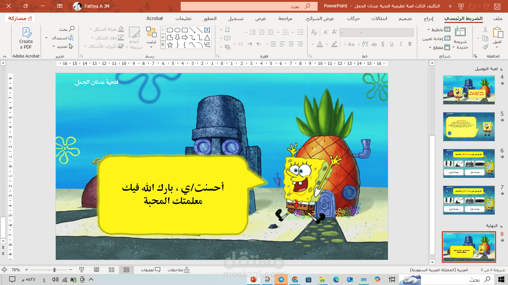Open the Layout (تخطيط) dropdown

[x=438, y=30]
